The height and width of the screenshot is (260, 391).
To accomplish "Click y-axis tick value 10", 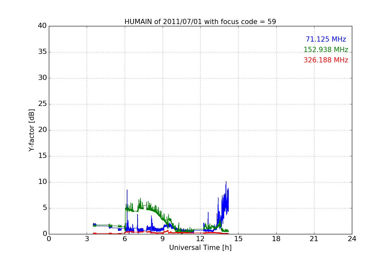I will (42, 182).
